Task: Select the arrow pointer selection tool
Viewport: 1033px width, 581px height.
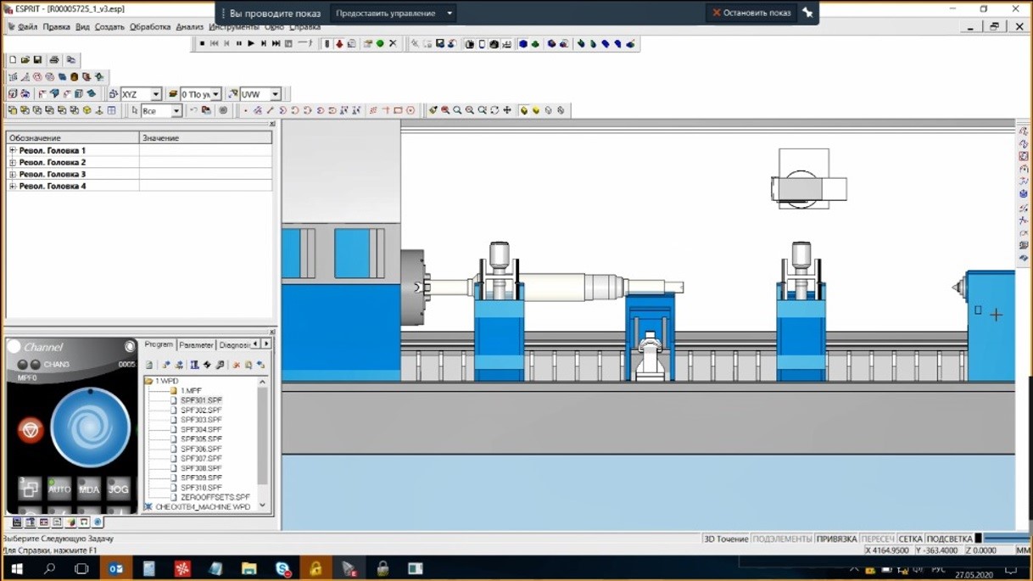Action: tap(135, 110)
